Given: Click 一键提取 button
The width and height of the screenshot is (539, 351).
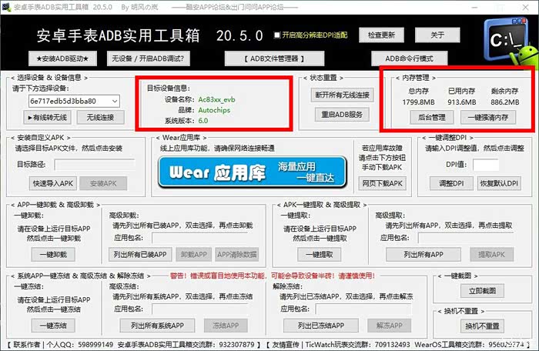Looking at the screenshot, I should (320, 255).
